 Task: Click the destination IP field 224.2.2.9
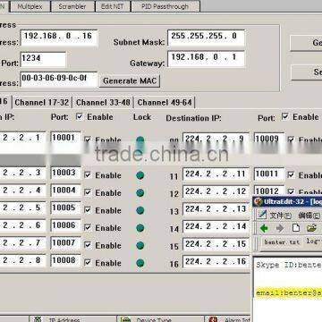(216, 139)
